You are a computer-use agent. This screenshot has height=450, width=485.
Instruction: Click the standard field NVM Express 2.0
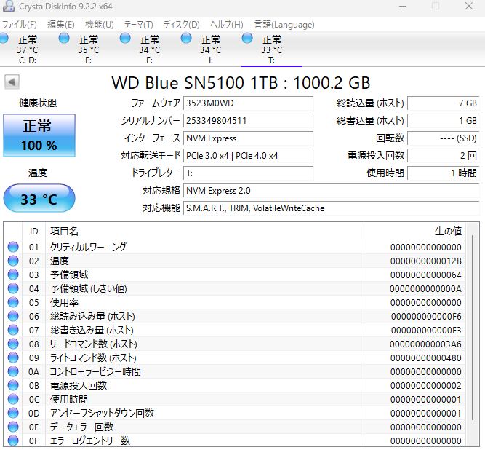coord(332,191)
